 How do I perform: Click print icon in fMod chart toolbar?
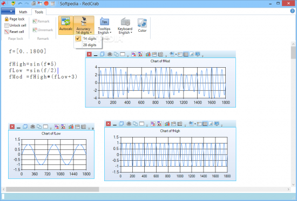coord(110,54)
